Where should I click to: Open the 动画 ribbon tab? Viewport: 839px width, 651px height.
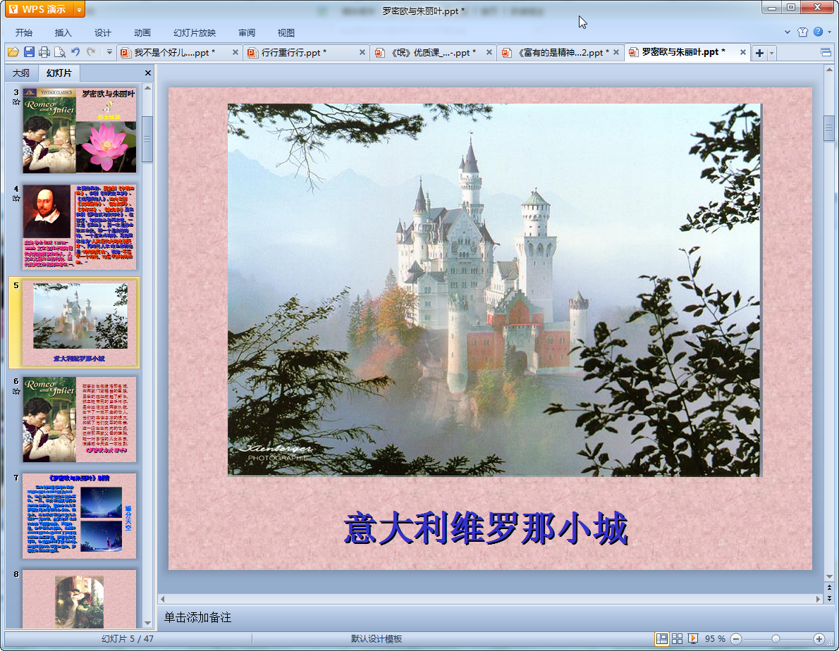point(142,32)
